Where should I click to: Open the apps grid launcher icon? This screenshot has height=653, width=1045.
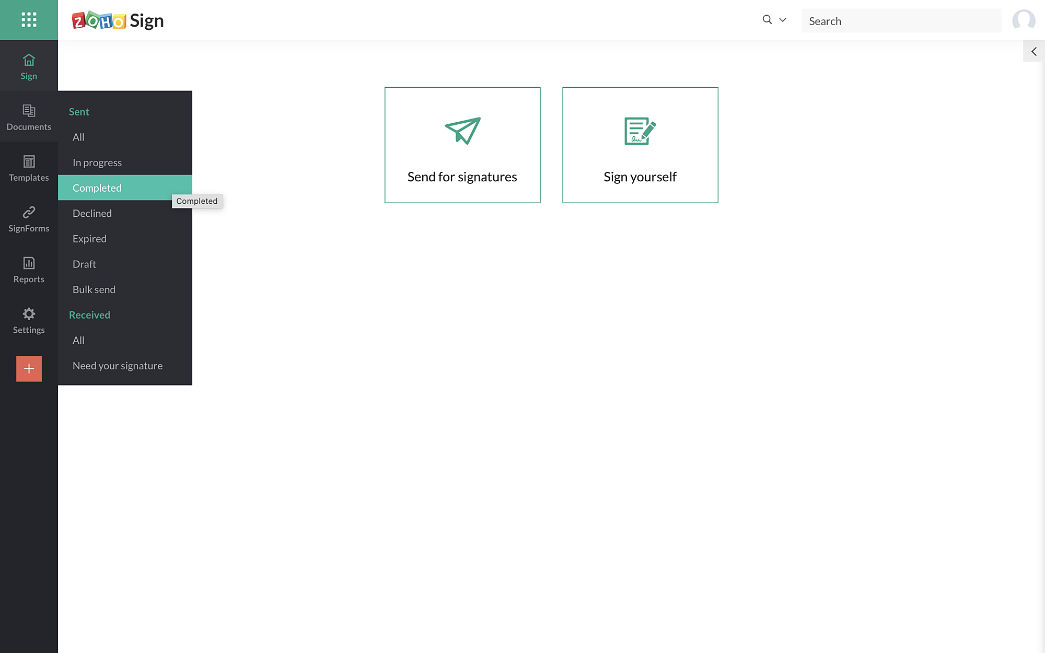29,20
